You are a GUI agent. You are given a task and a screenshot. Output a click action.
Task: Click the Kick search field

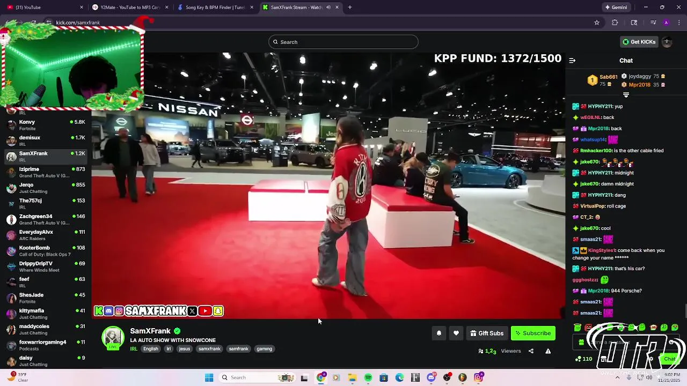[343, 42]
